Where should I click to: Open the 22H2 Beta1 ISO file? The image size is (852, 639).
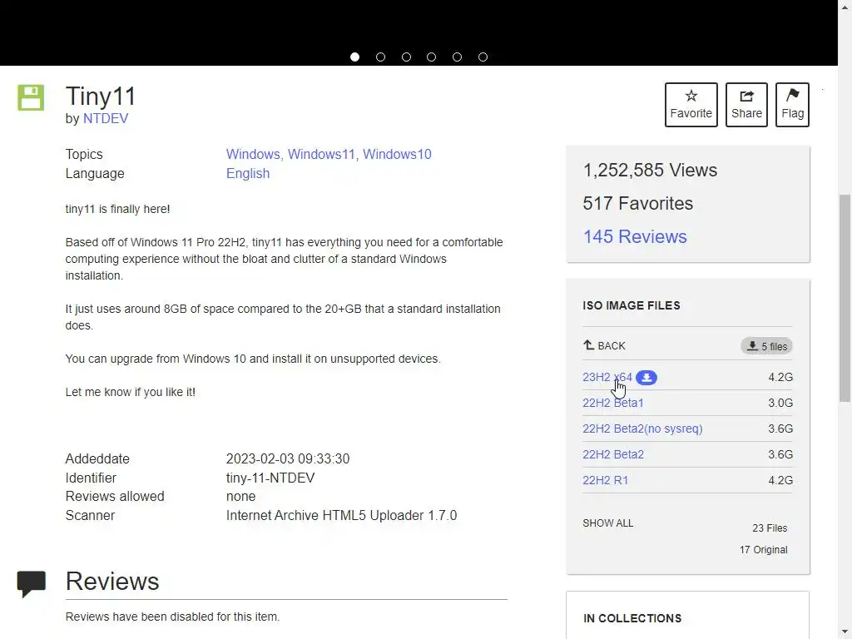click(x=613, y=403)
